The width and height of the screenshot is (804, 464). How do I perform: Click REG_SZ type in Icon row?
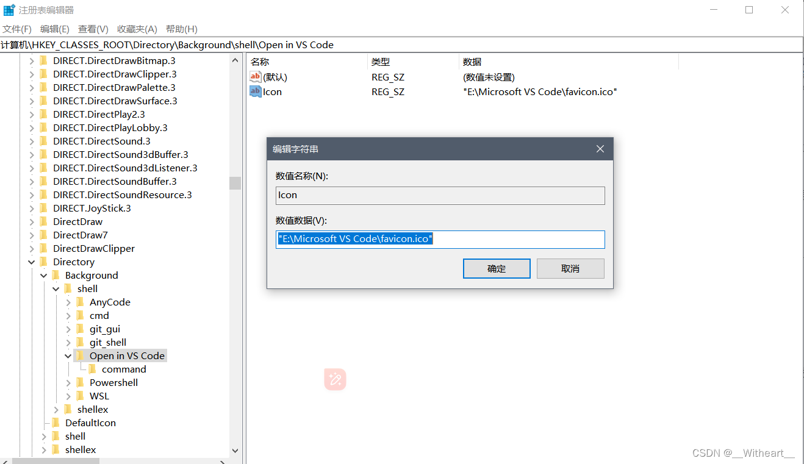(x=388, y=91)
